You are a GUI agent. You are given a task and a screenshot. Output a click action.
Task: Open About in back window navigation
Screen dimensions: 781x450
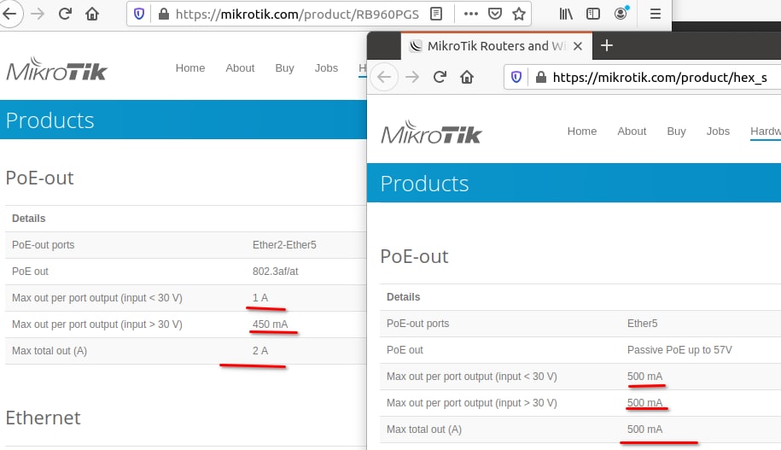[x=240, y=67]
